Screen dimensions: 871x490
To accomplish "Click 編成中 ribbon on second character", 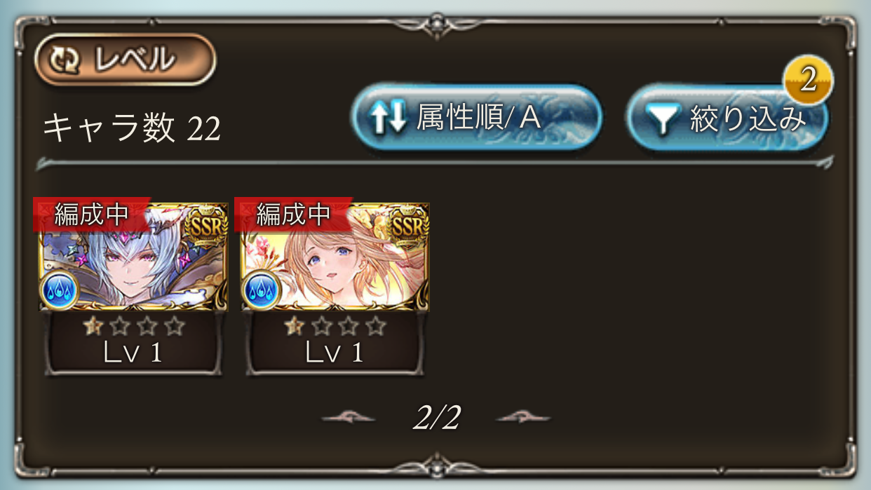I will click(293, 213).
